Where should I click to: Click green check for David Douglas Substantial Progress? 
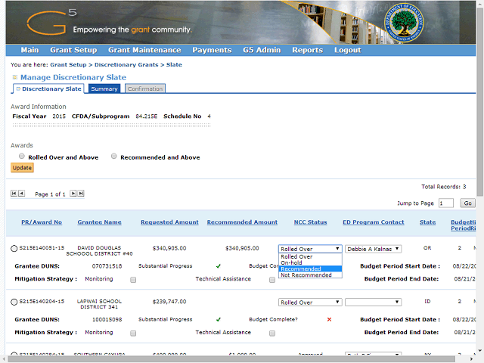(x=219, y=266)
